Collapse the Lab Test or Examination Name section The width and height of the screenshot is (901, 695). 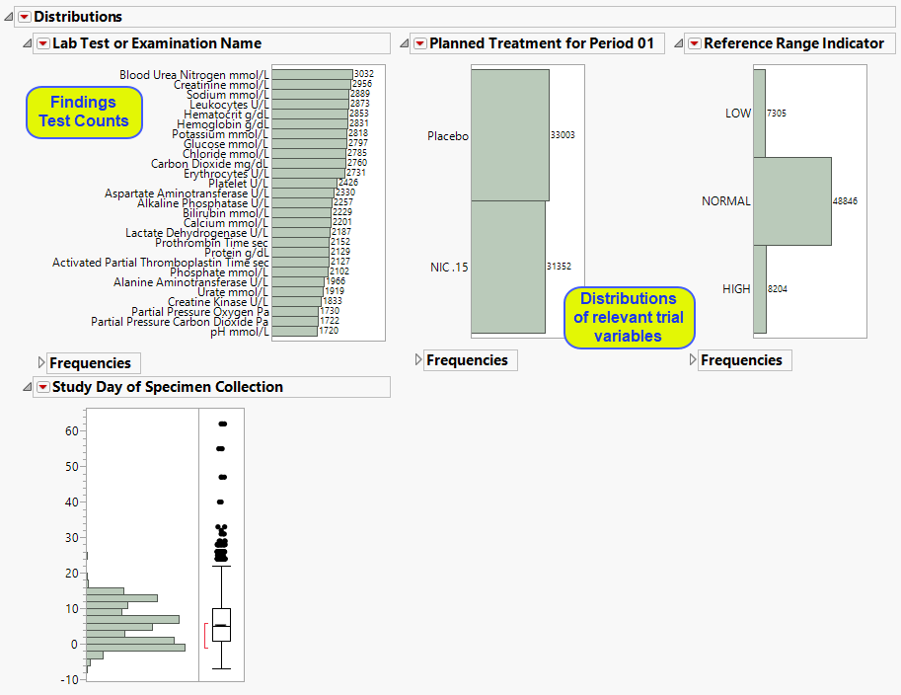(27, 43)
